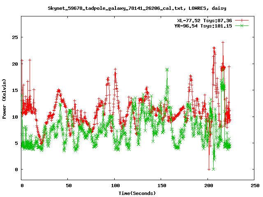The width and height of the screenshot is (263, 197).
Task: Click the x-axis tick label 150
Action: (x=162, y=186)
